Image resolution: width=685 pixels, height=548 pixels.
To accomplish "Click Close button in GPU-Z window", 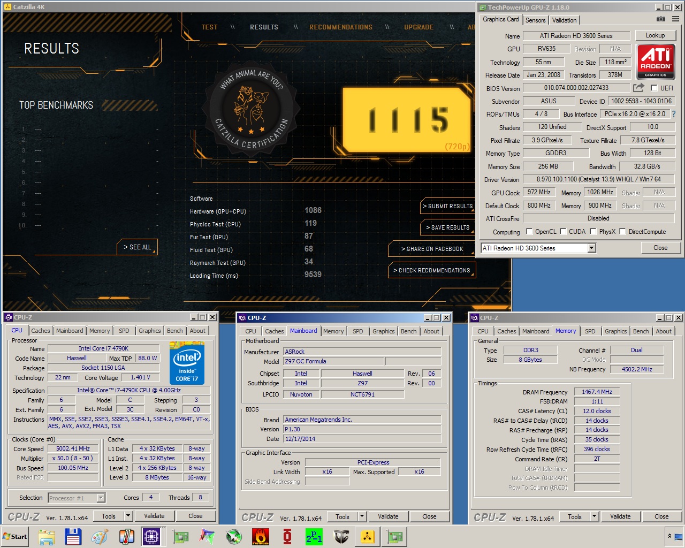I will (x=660, y=248).
